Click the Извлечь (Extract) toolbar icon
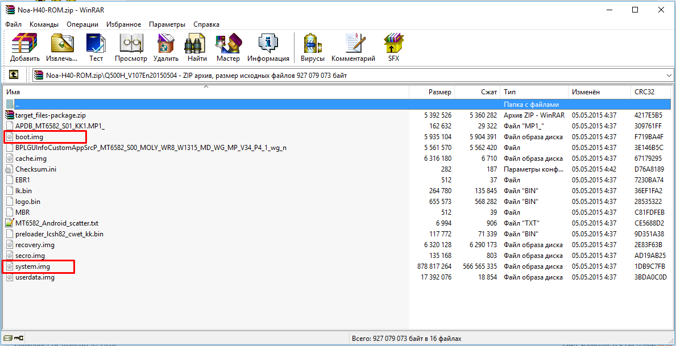Screen dimensions: 676x346 click(x=62, y=48)
